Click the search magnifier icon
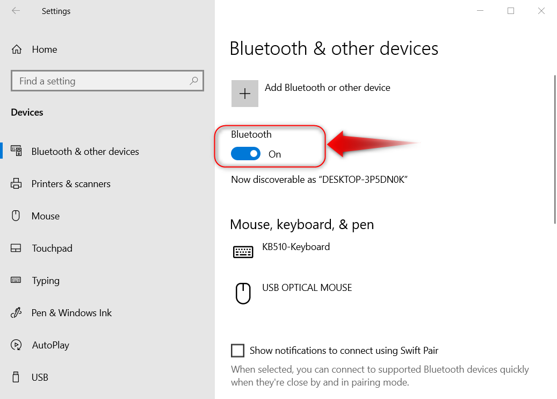This screenshot has height=399, width=557. (194, 81)
